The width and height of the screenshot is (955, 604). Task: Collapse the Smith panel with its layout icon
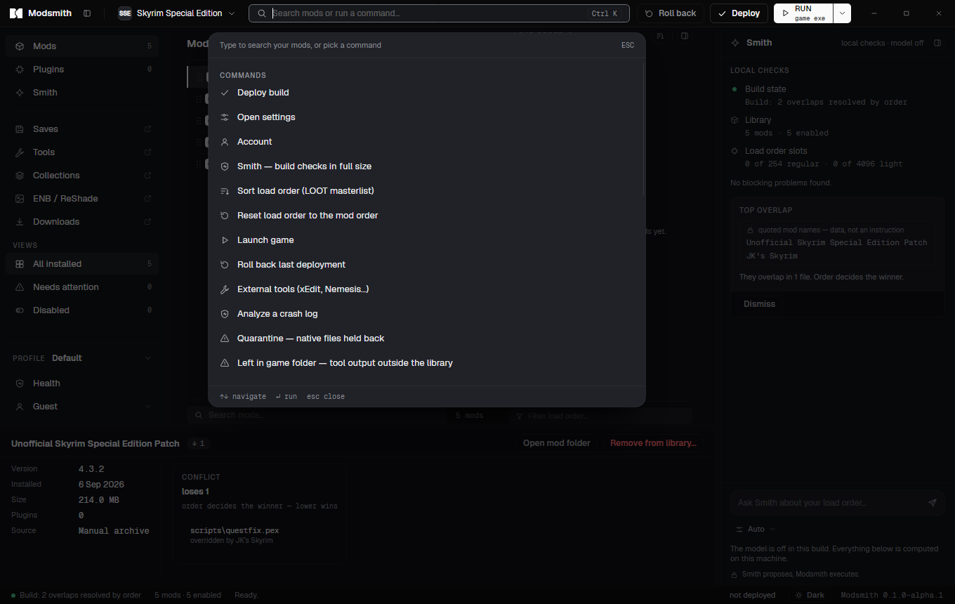click(x=937, y=43)
